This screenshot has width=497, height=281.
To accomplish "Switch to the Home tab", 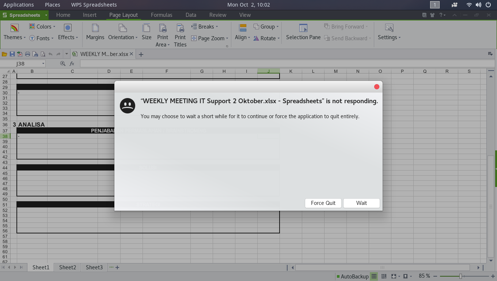I will click(x=63, y=15).
